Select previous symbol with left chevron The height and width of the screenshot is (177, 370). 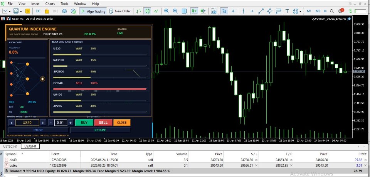pyautogui.click(x=11, y=123)
